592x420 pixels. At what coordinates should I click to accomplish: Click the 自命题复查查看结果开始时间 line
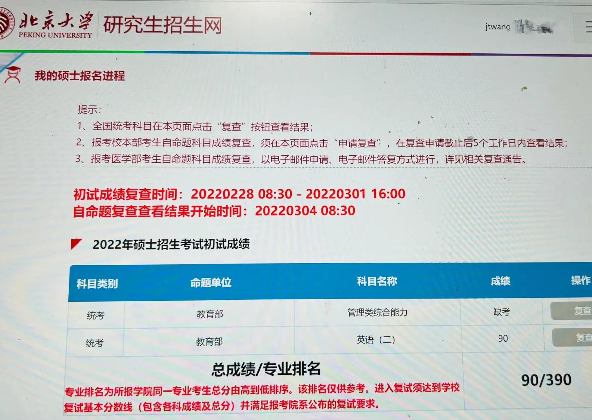tap(214, 211)
